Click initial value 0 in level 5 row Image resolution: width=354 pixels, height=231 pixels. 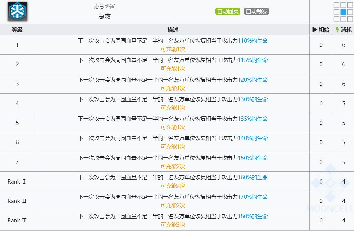coord(321,123)
